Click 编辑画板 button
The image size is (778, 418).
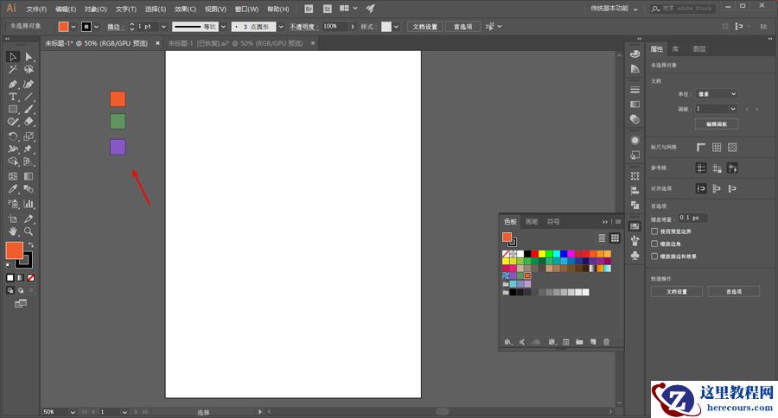[x=717, y=124]
